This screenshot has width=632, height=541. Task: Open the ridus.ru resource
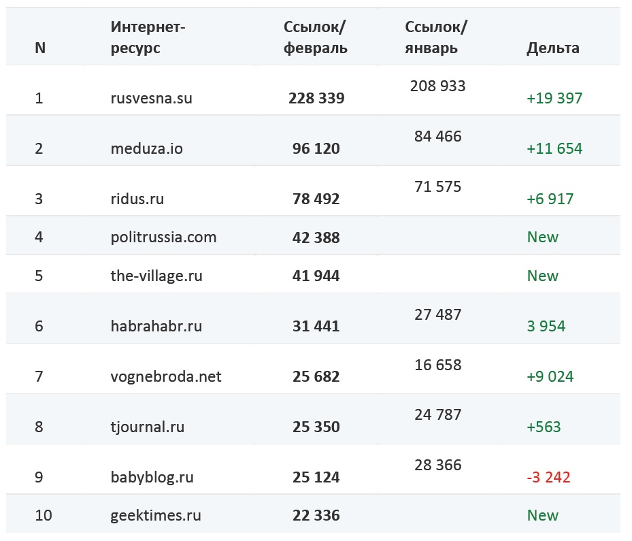click(x=137, y=199)
